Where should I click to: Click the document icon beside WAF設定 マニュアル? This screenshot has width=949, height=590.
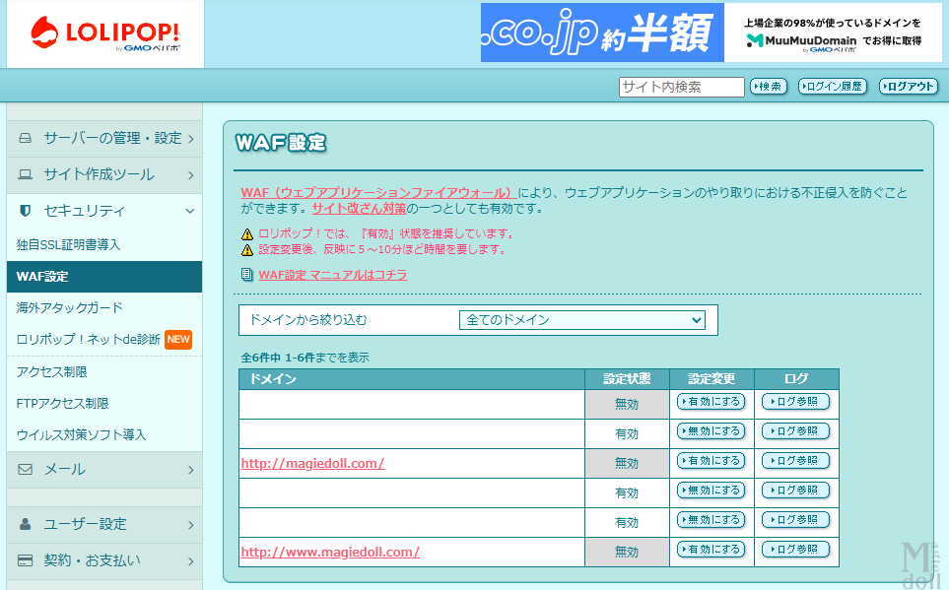pyautogui.click(x=246, y=276)
